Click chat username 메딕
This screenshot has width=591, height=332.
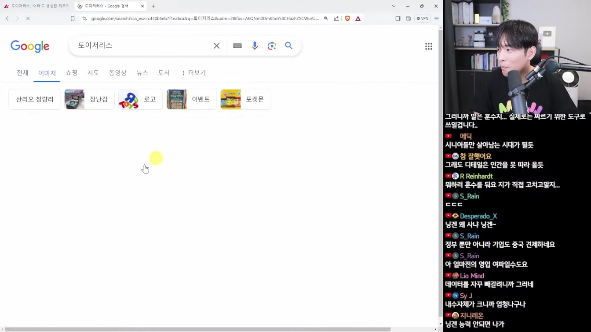coord(466,136)
